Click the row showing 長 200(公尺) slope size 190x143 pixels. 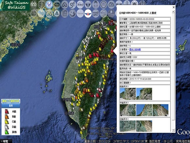pyautogui.click(x=145, y=38)
